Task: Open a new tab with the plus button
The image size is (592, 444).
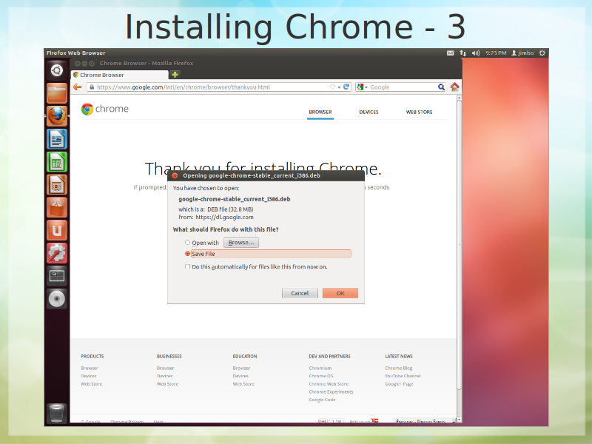Action: coord(175,75)
